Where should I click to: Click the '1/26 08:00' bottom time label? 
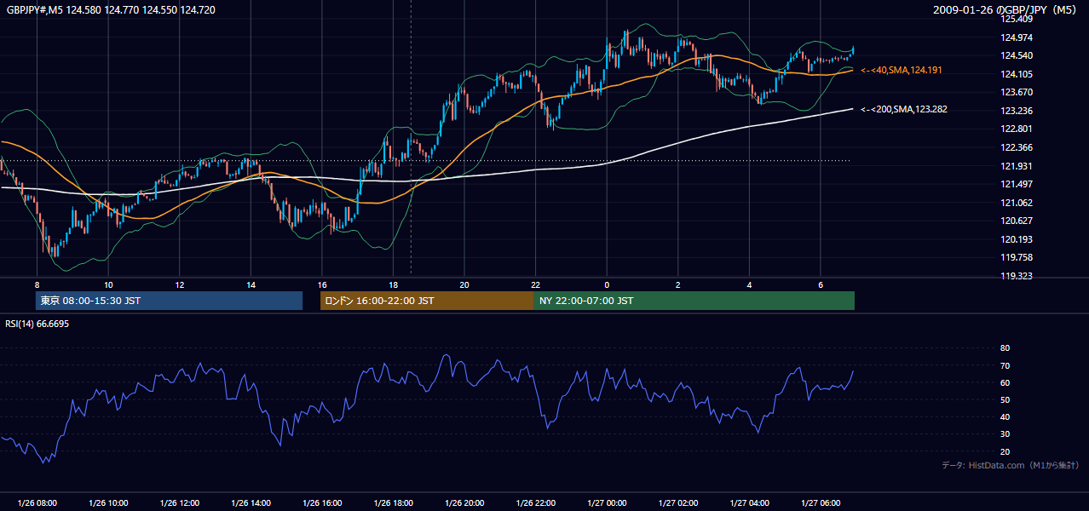[x=37, y=503]
